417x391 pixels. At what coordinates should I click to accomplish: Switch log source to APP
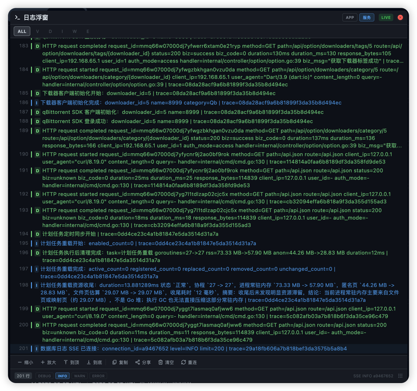click(x=350, y=18)
